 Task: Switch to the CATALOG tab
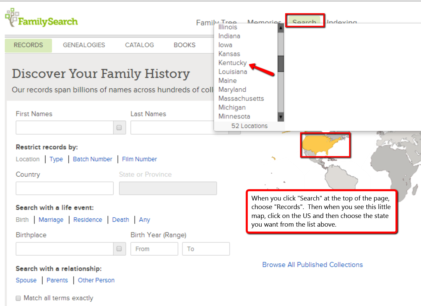[x=139, y=45]
